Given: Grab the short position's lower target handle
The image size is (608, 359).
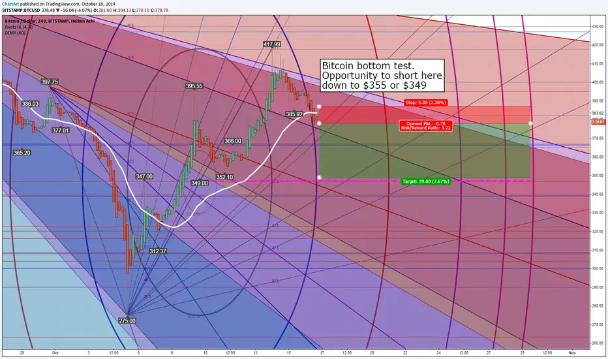Looking at the screenshot, I should coord(319,178).
